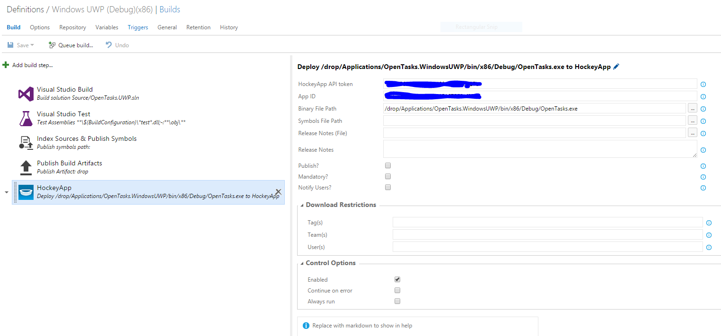Viewport: 721px width, 336px height.
Task: Click the HockeyApp step icon
Action: coord(26,192)
